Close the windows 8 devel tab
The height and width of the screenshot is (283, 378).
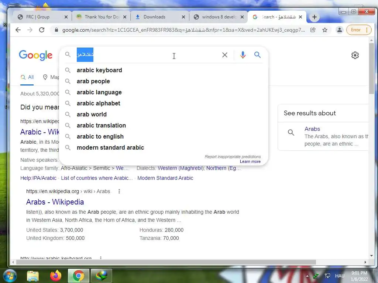pyautogui.click(x=242, y=17)
